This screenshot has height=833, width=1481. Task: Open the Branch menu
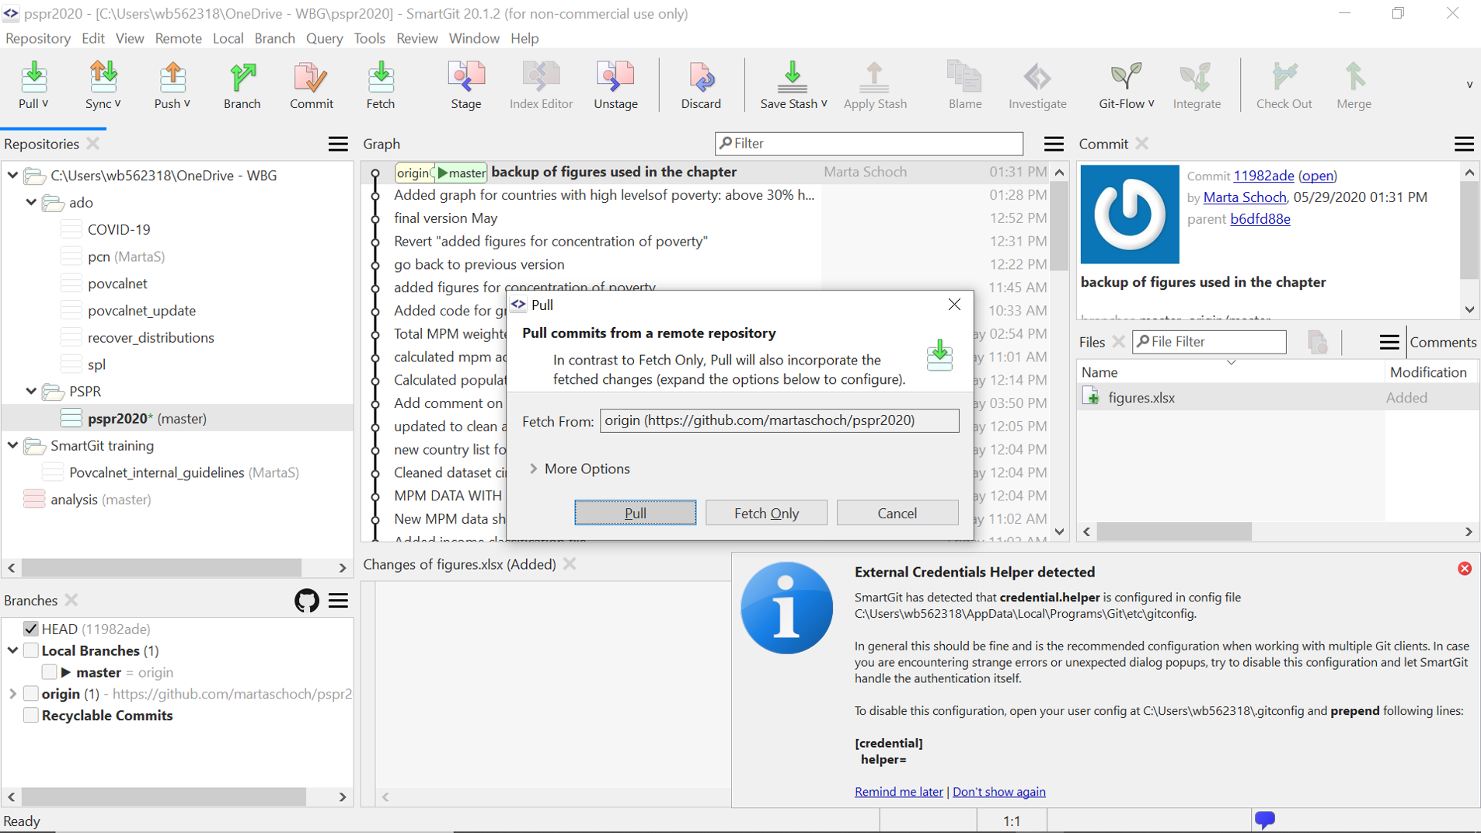pyautogui.click(x=274, y=38)
